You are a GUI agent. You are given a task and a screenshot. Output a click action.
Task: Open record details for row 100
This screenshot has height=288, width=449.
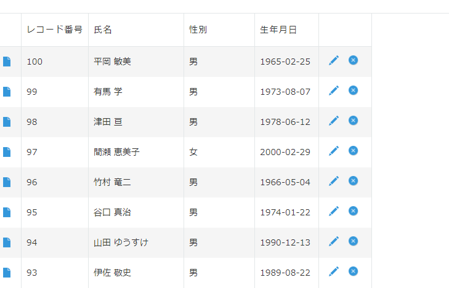click(x=7, y=62)
